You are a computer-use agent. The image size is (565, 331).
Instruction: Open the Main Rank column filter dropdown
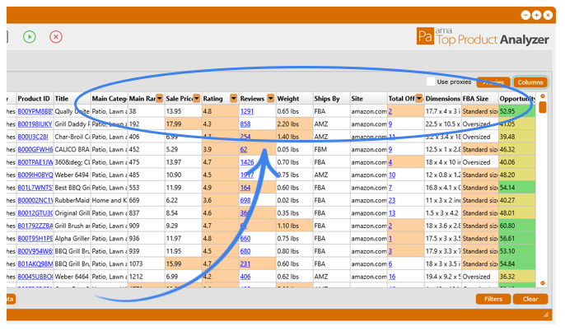coord(159,98)
